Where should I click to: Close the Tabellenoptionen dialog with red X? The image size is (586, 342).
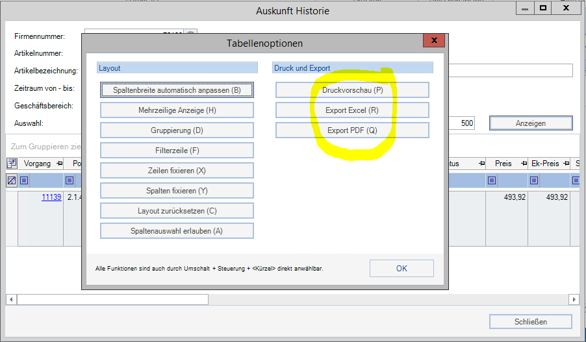tap(433, 42)
